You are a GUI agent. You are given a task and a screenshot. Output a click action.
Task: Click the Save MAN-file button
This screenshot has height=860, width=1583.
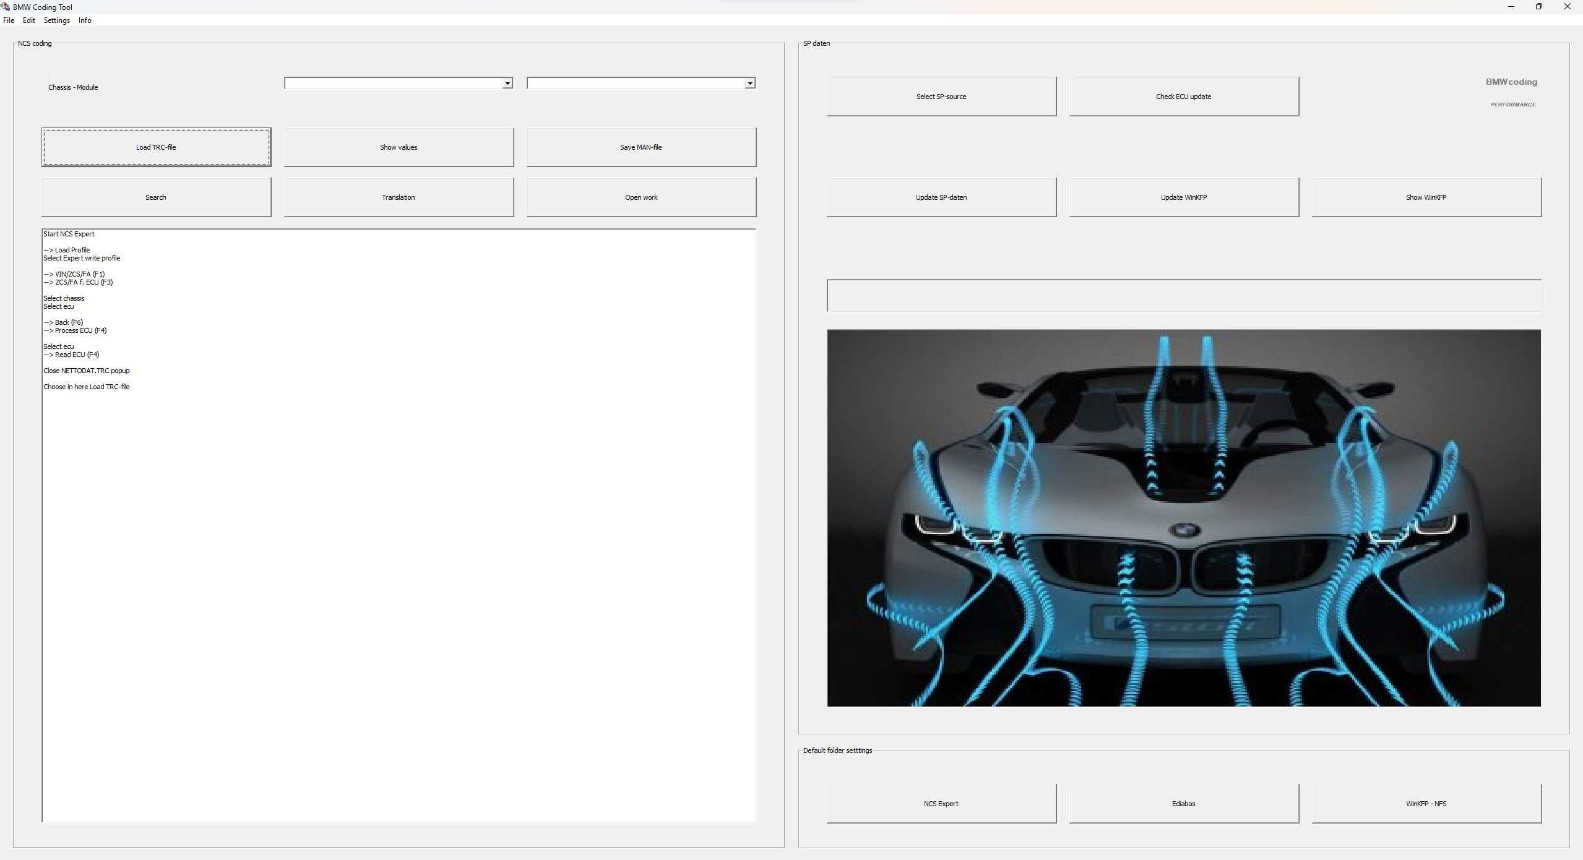pyautogui.click(x=641, y=147)
